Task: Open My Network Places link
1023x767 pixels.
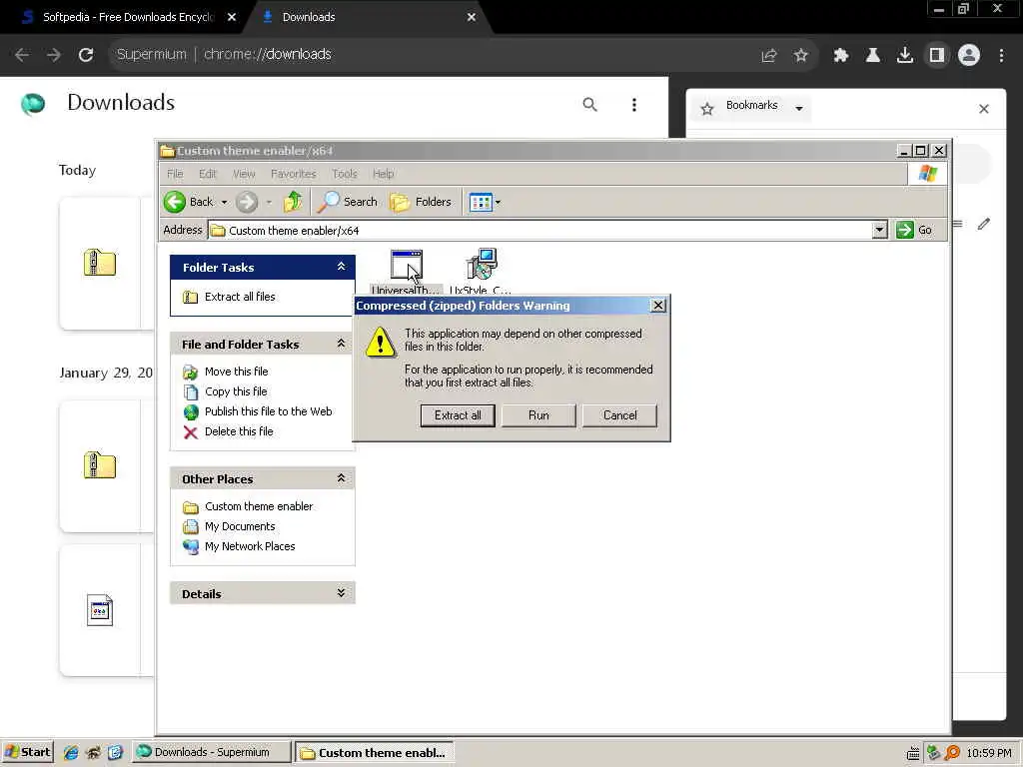Action: (x=250, y=546)
